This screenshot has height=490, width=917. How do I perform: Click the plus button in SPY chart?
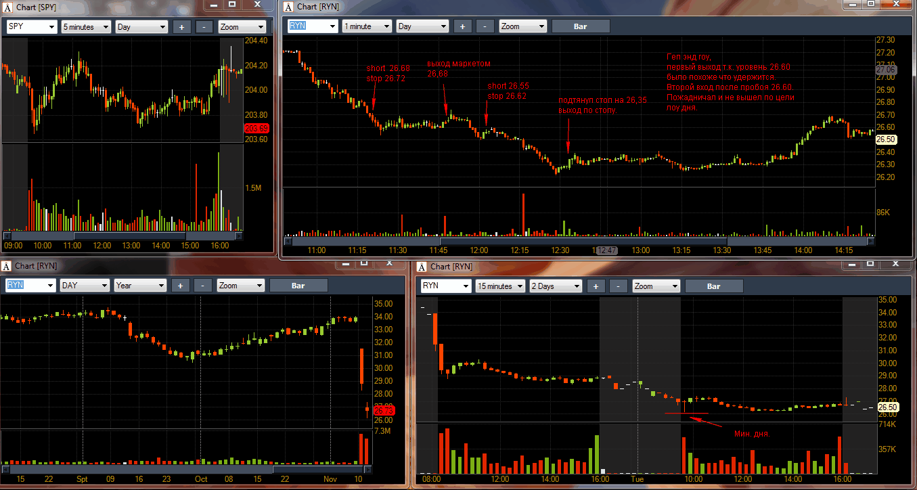click(x=181, y=27)
